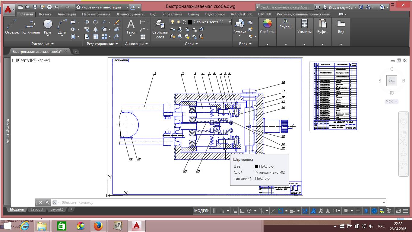Viewport: 412px width, 232px height.
Task: Click the Rotate tool icon
Action: pyautogui.click(x=95, y=22)
